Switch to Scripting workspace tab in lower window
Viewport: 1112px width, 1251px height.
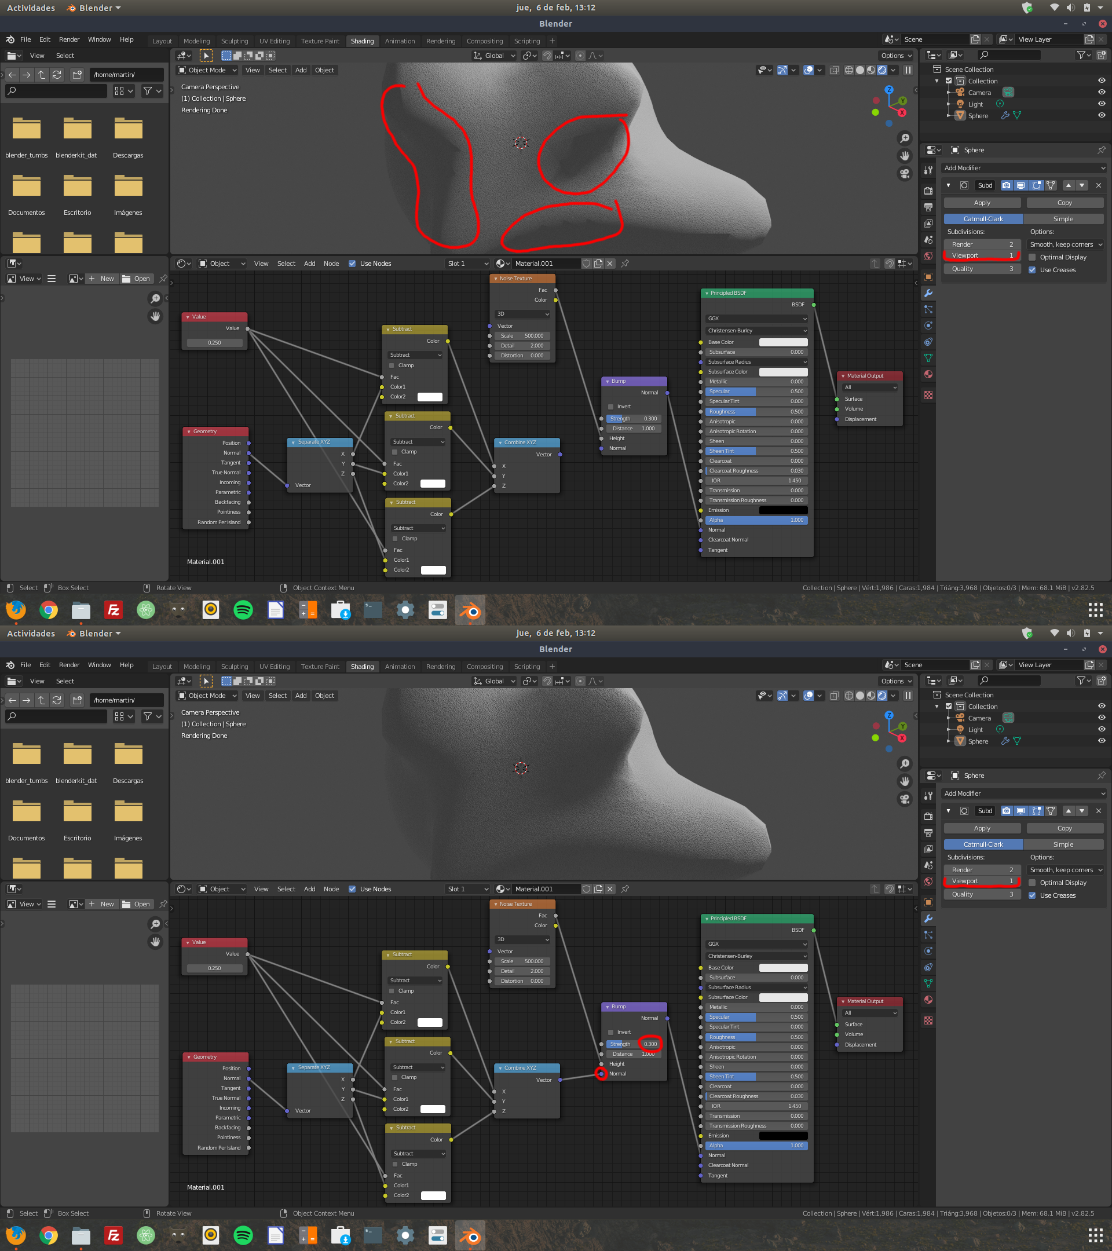pos(527,667)
